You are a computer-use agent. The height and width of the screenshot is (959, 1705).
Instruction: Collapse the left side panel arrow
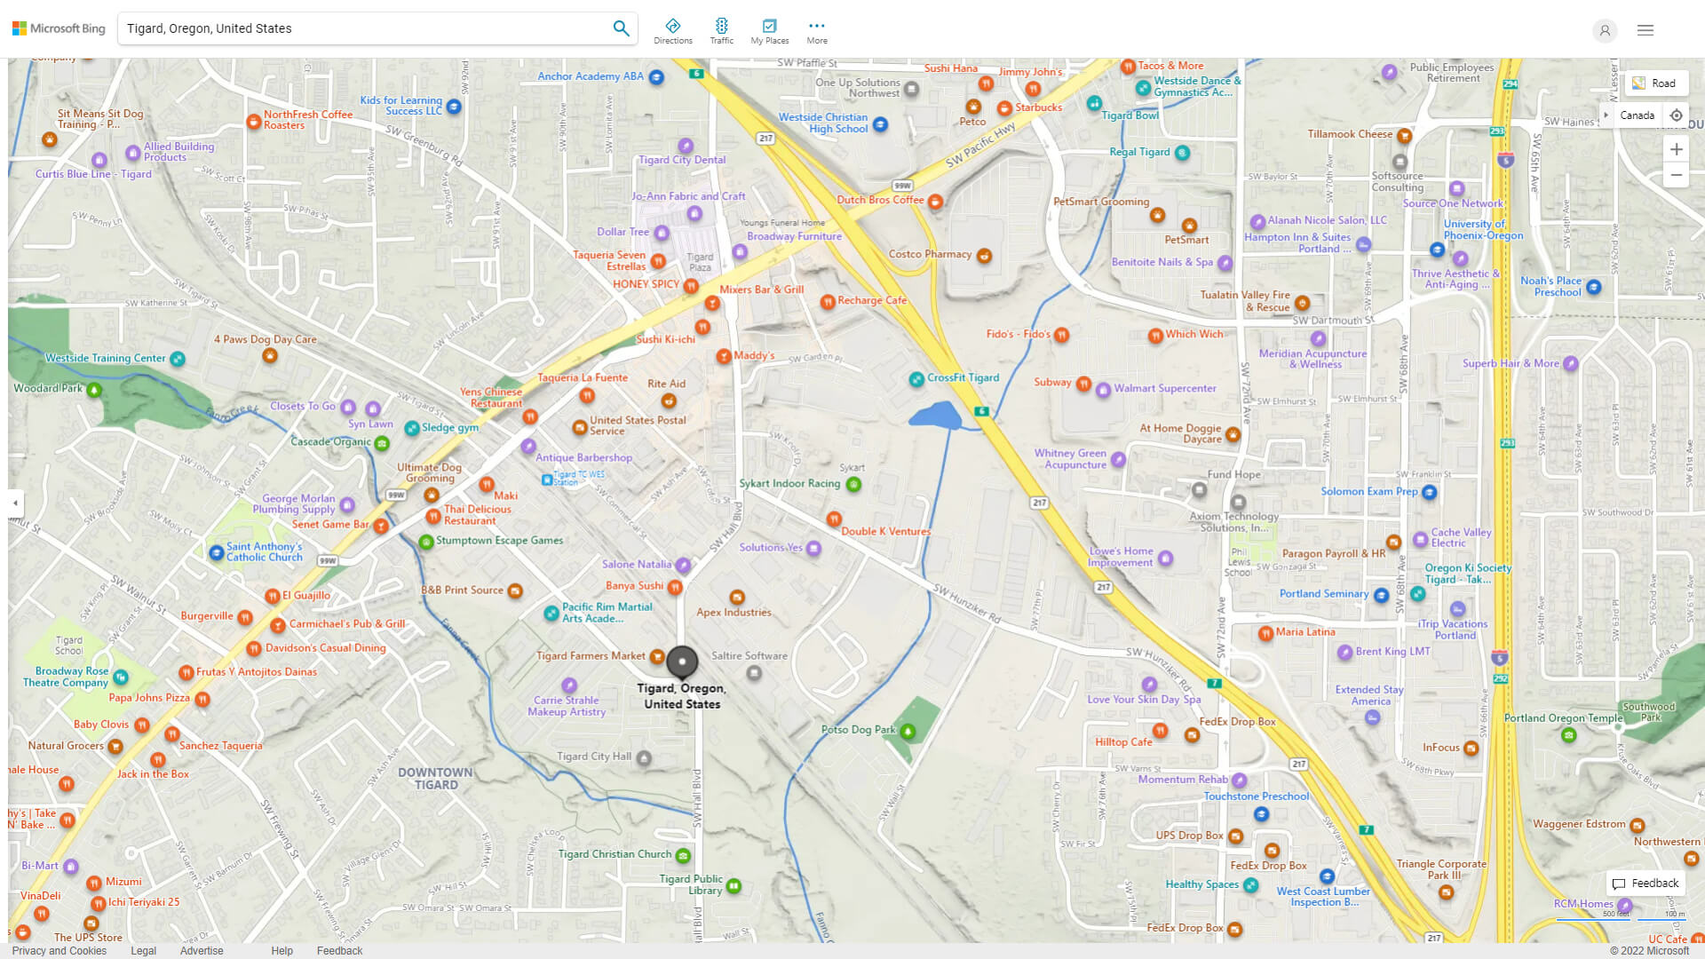click(15, 503)
